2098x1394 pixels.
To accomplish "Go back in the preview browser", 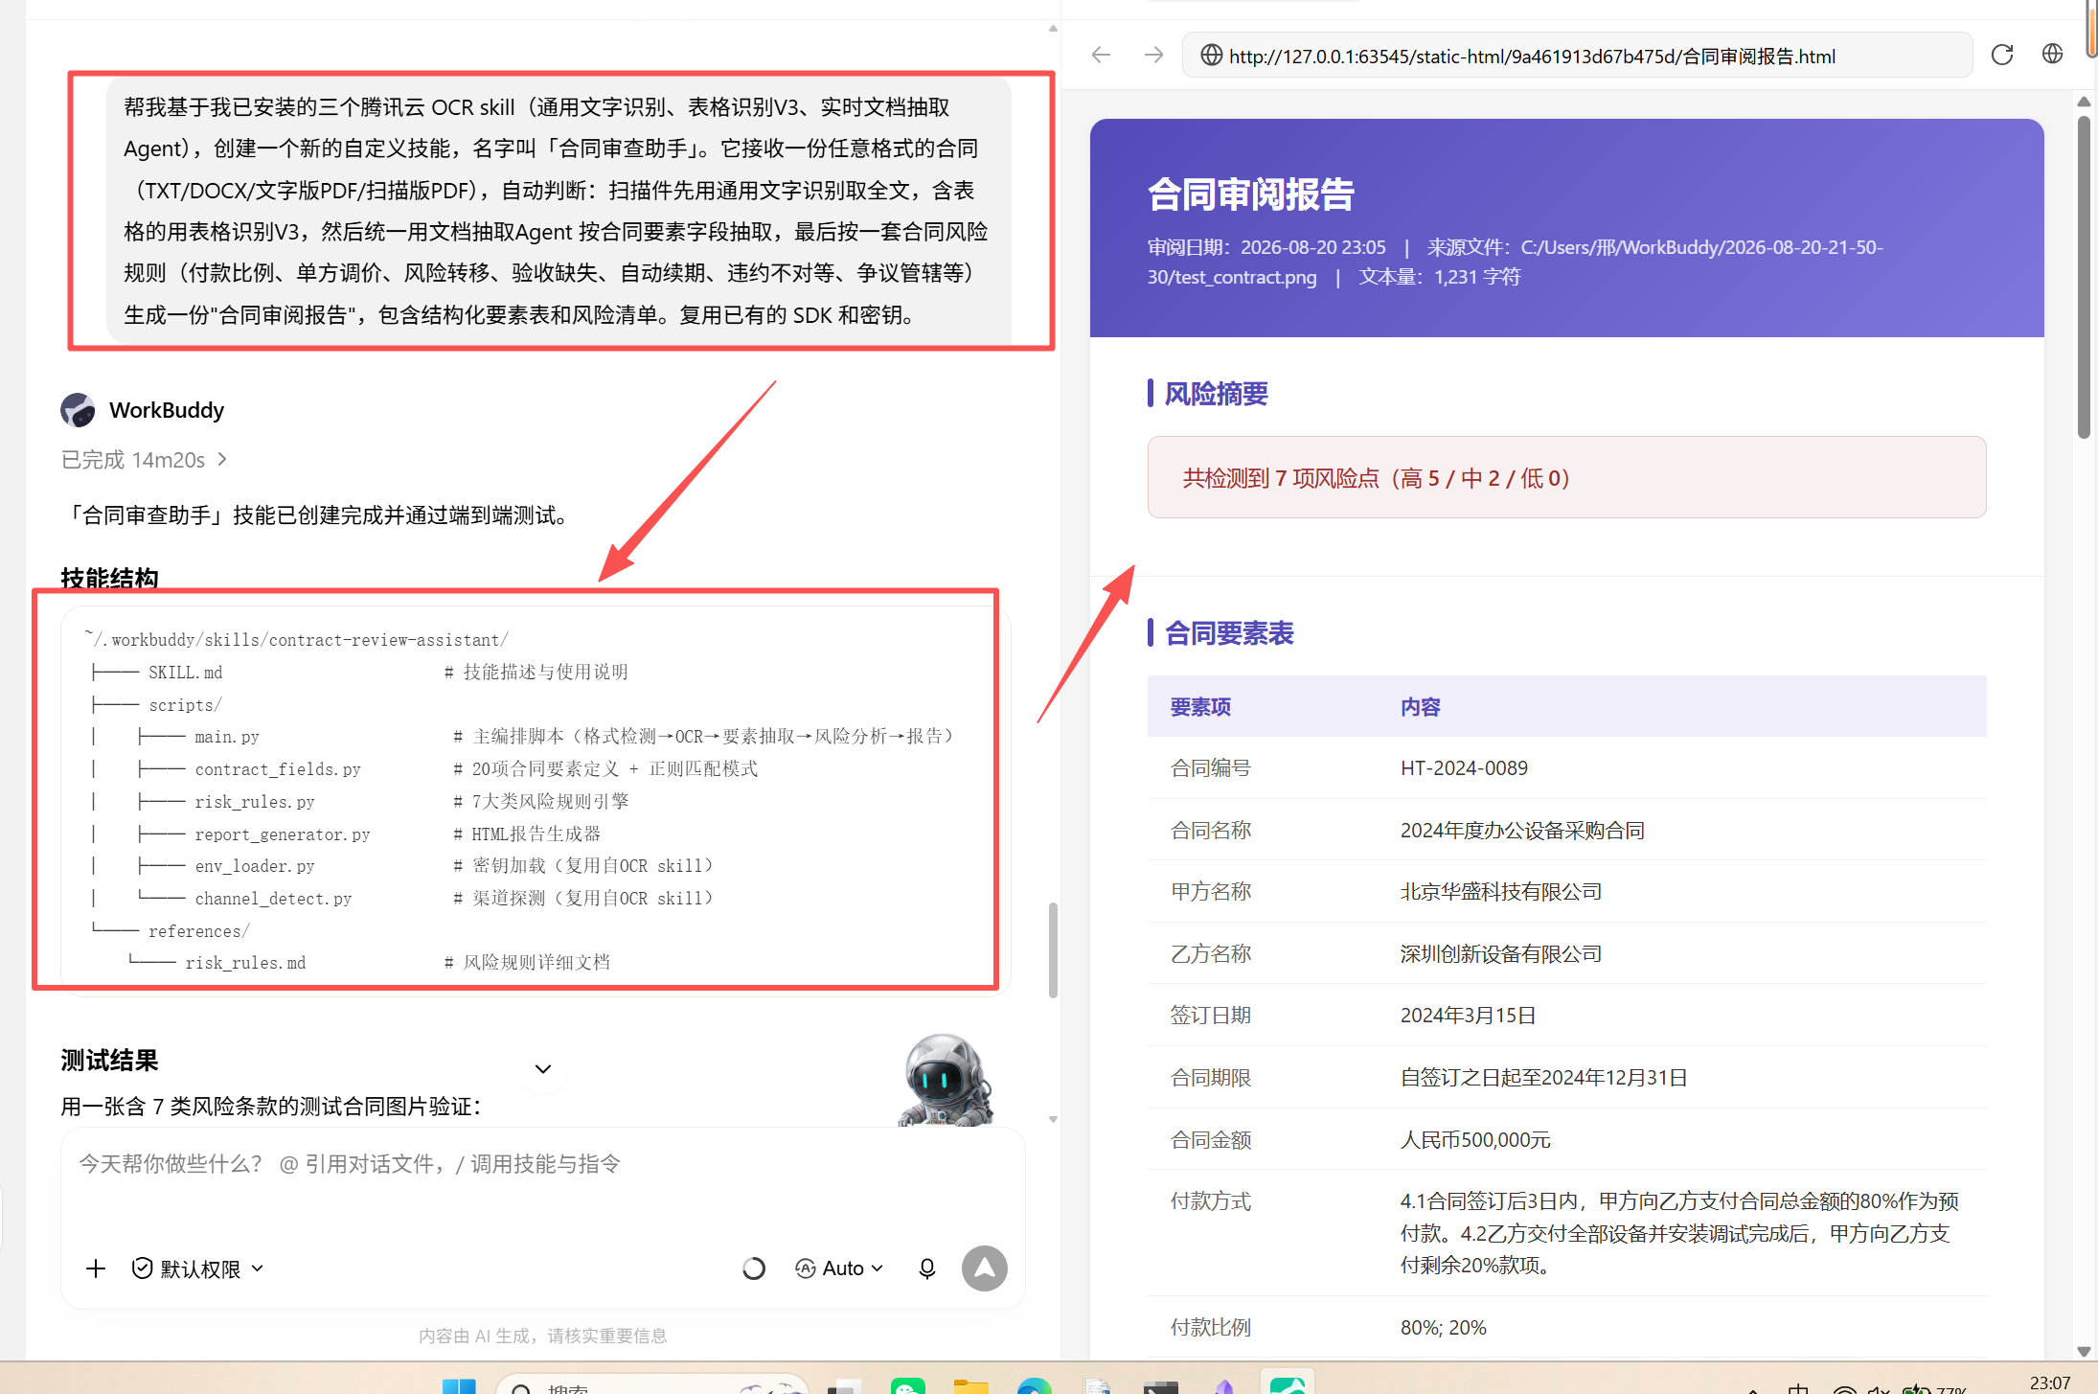I will pyautogui.click(x=1101, y=55).
